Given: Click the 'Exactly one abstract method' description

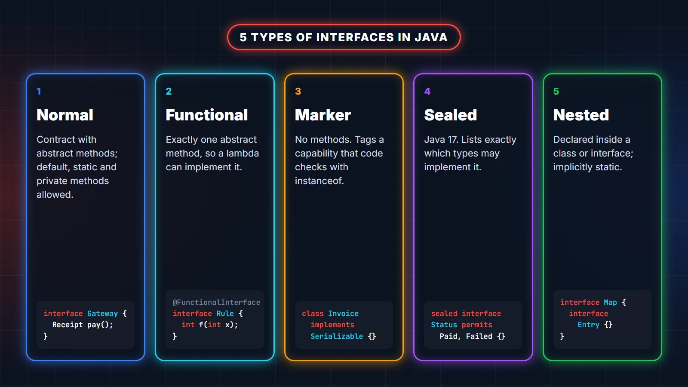Looking at the screenshot, I should click(x=212, y=153).
